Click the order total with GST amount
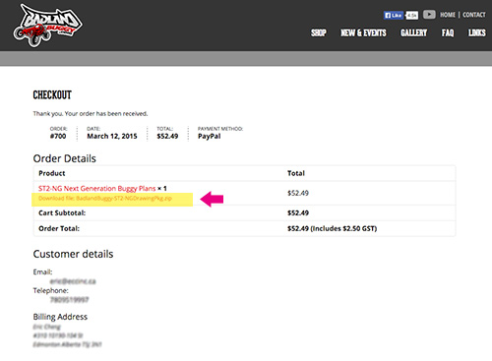This screenshot has width=492, height=361. [332, 228]
